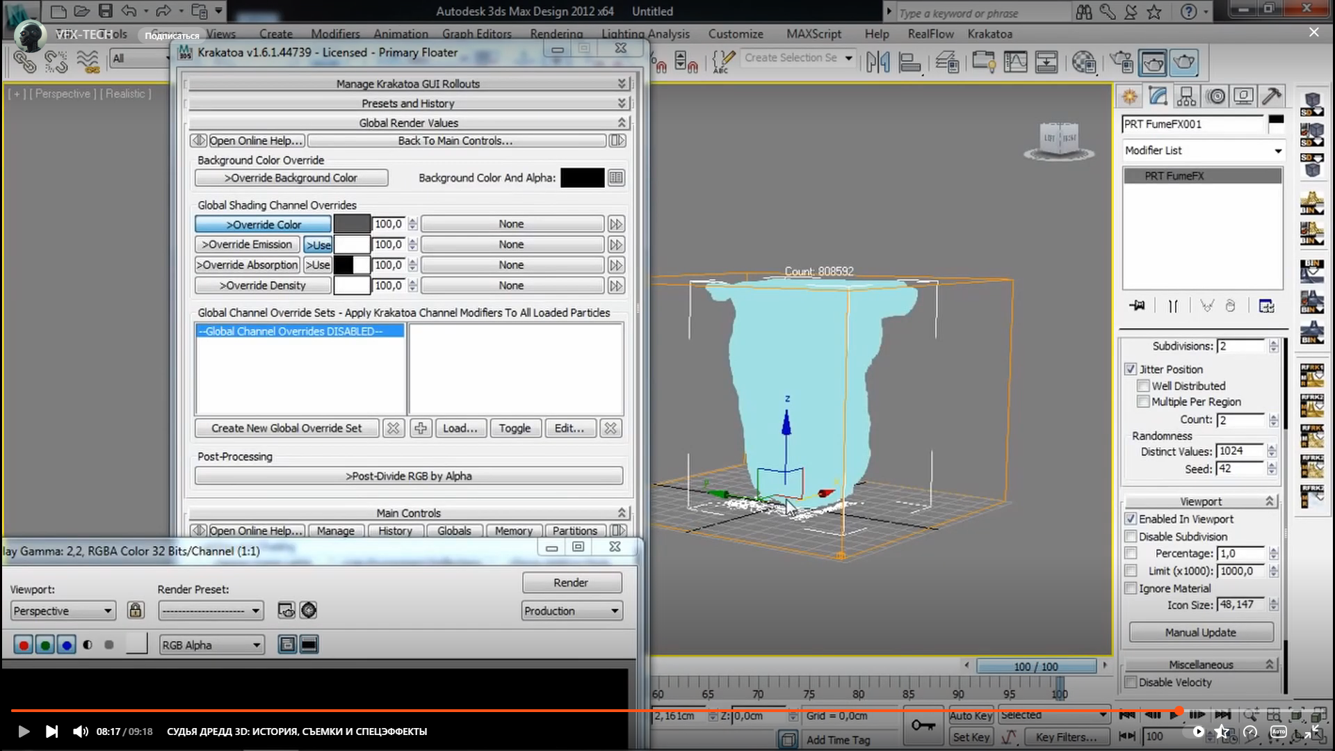
Task: Open the Display command panel tab
Action: (x=1243, y=96)
